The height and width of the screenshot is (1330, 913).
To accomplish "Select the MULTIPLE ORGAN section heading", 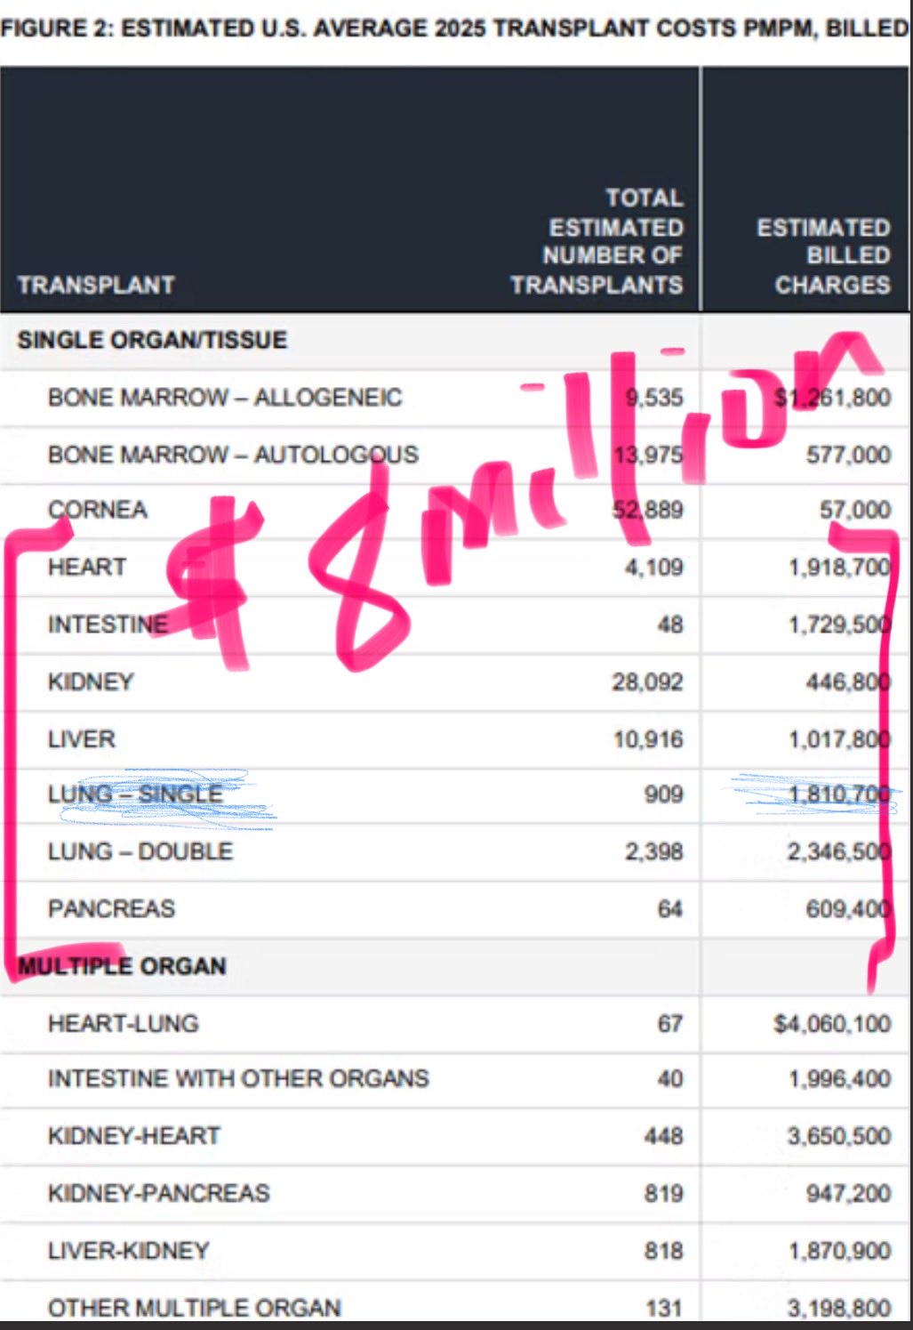I will pos(123,966).
